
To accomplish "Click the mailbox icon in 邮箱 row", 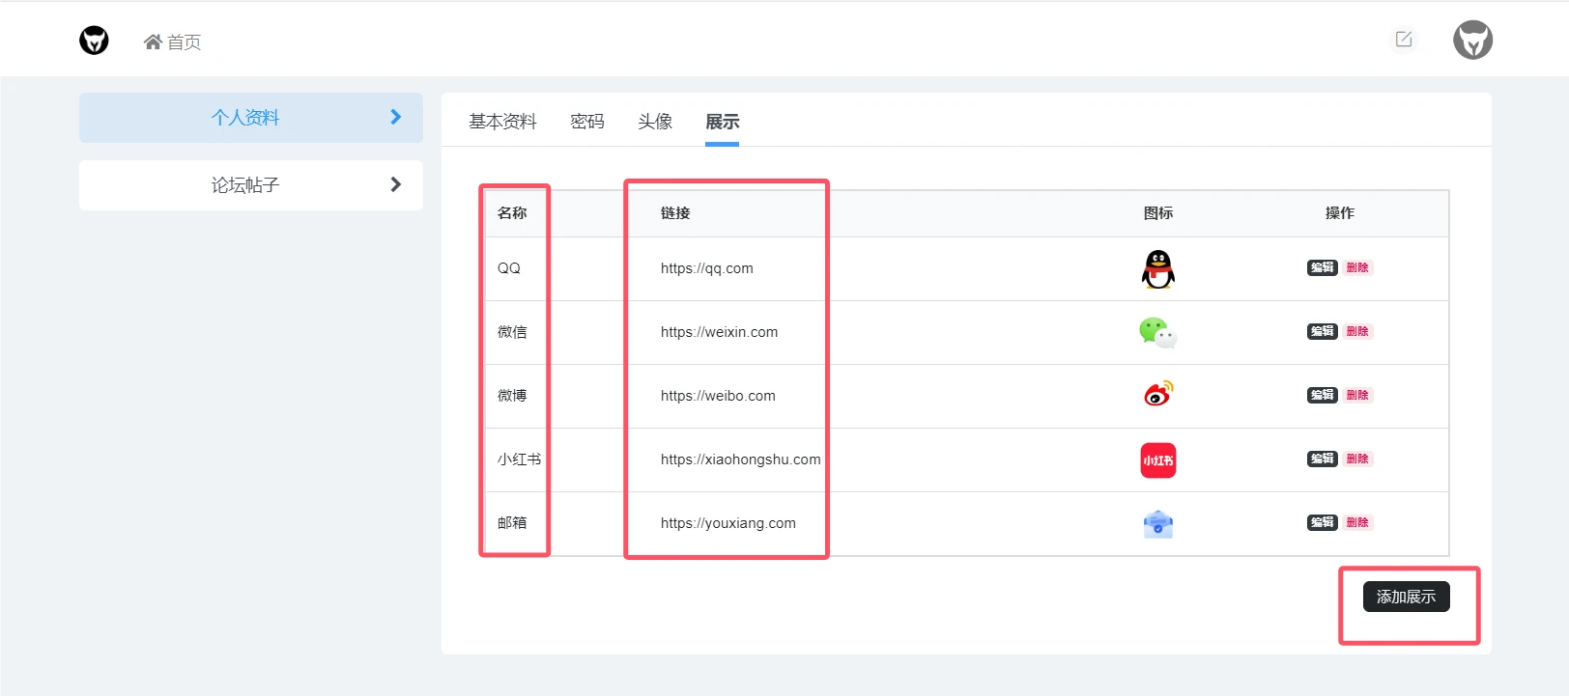I will (1157, 524).
